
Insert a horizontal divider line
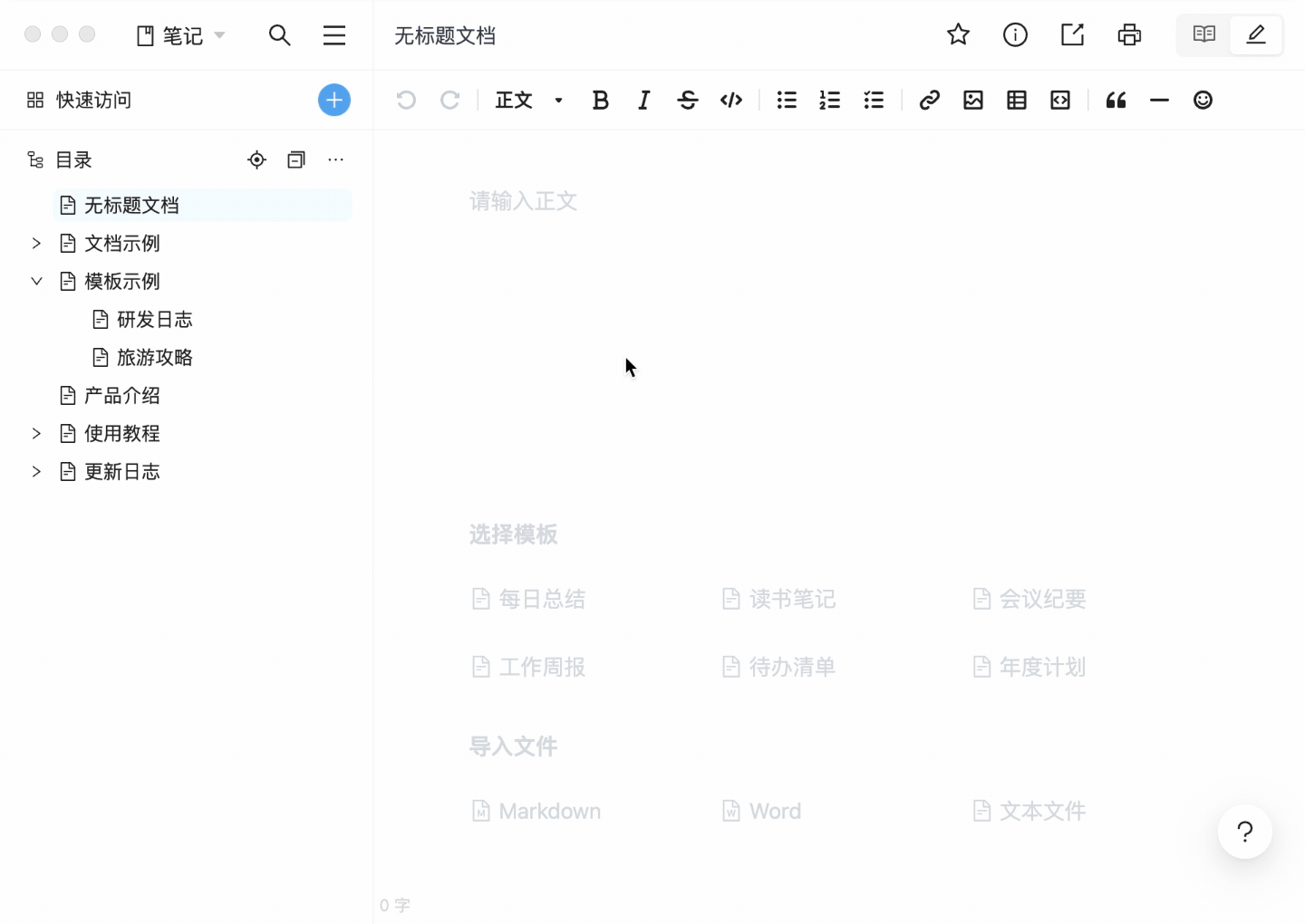click(1159, 100)
